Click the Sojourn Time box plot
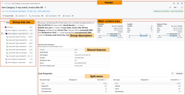 [169, 36]
